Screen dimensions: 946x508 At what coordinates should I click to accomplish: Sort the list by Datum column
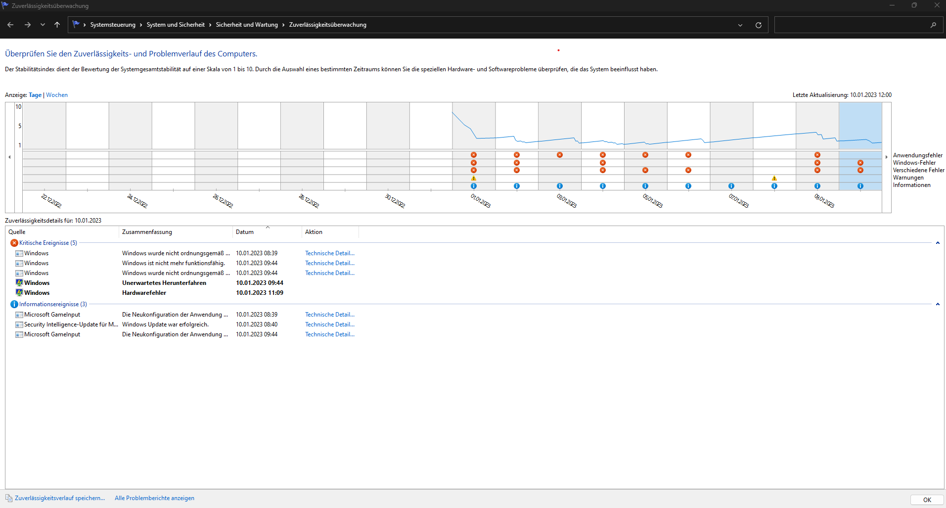(267, 232)
